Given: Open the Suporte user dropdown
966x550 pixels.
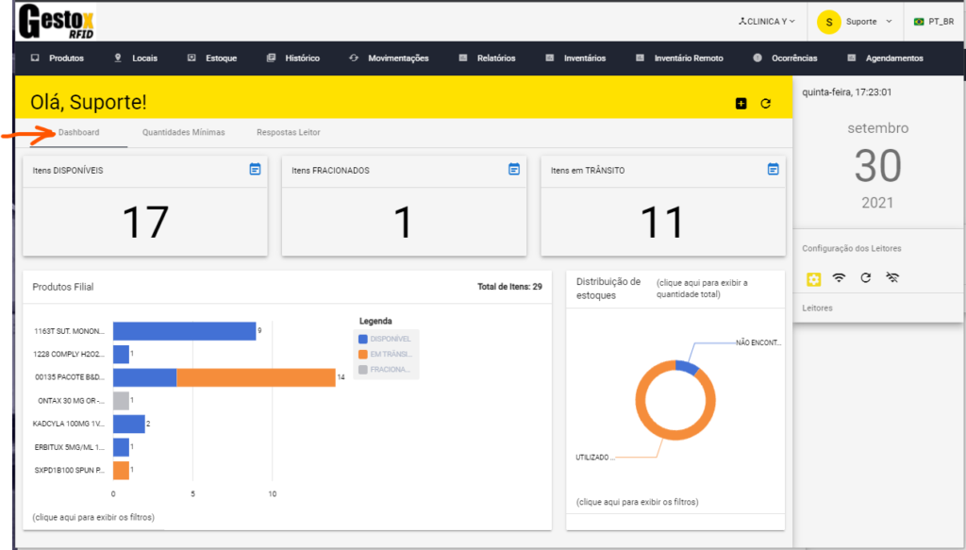Looking at the screenshot, I should [x=856, y=21].
